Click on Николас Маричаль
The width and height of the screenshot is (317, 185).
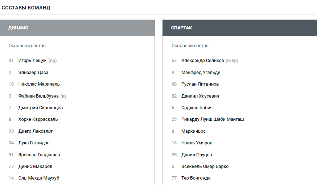[39, 84]
